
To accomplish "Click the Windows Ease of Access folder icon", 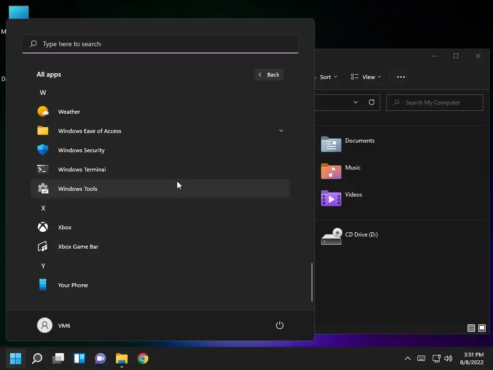I will point(43,131).
